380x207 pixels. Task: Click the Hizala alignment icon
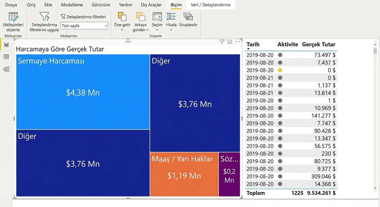(x=171, y=17)
